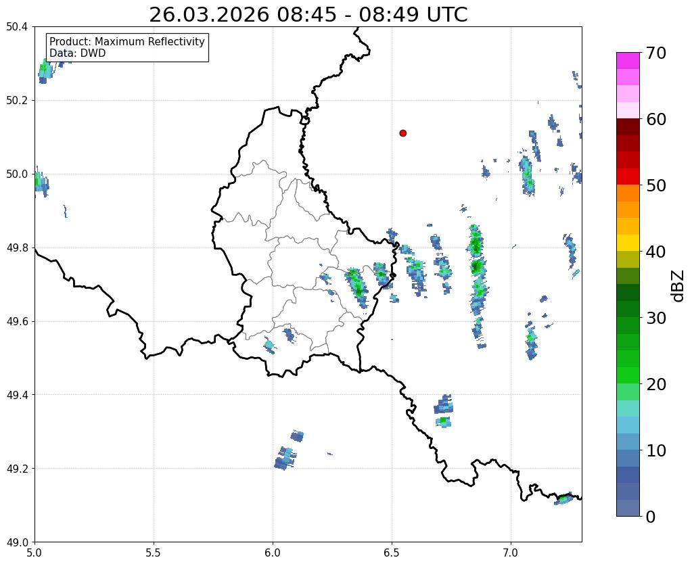Image resolution: width=692 pixels, height=564 pixels.
Task: Click latitude tick label 49.4
Action: [17, 395]
